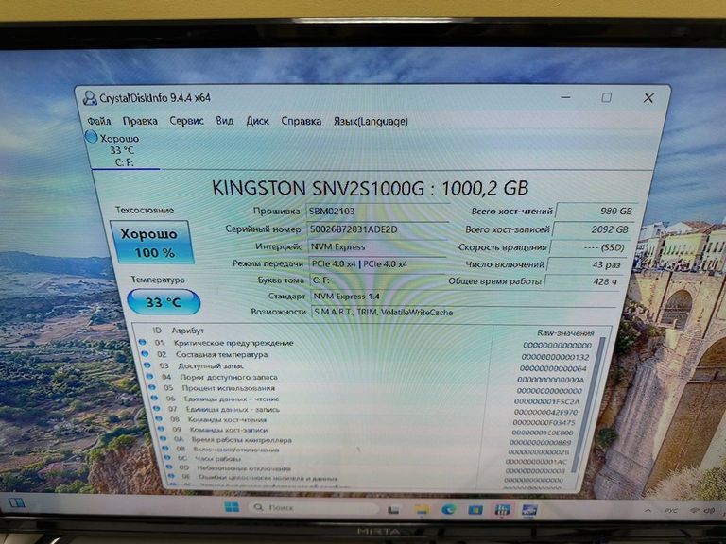Screen dimensions: 726x544
Task: Open Microsoft Edge from the taskbar
Action: click(x=448, y=510)
